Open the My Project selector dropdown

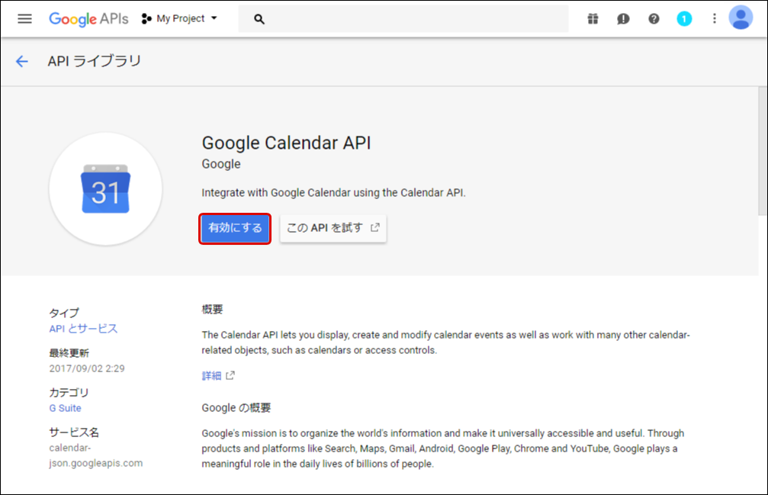(x=179, y=18)
